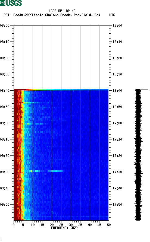Click the 08:30 PST time label
150x242 pixels.
pyautogui.click(x=5, y=74)
